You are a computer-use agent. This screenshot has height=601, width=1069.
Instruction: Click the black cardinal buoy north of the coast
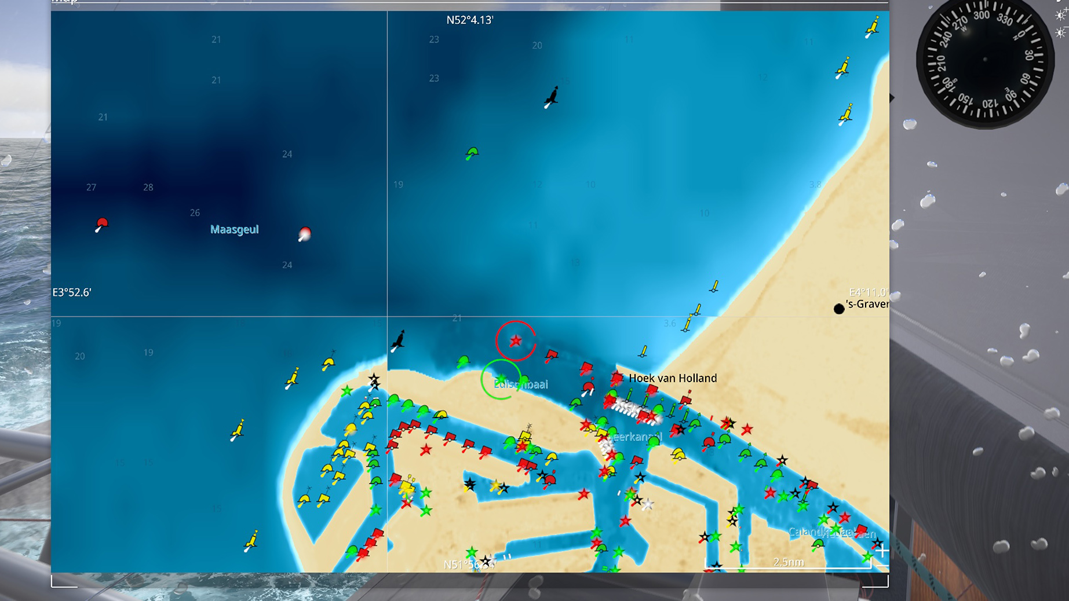coord(551,97)
